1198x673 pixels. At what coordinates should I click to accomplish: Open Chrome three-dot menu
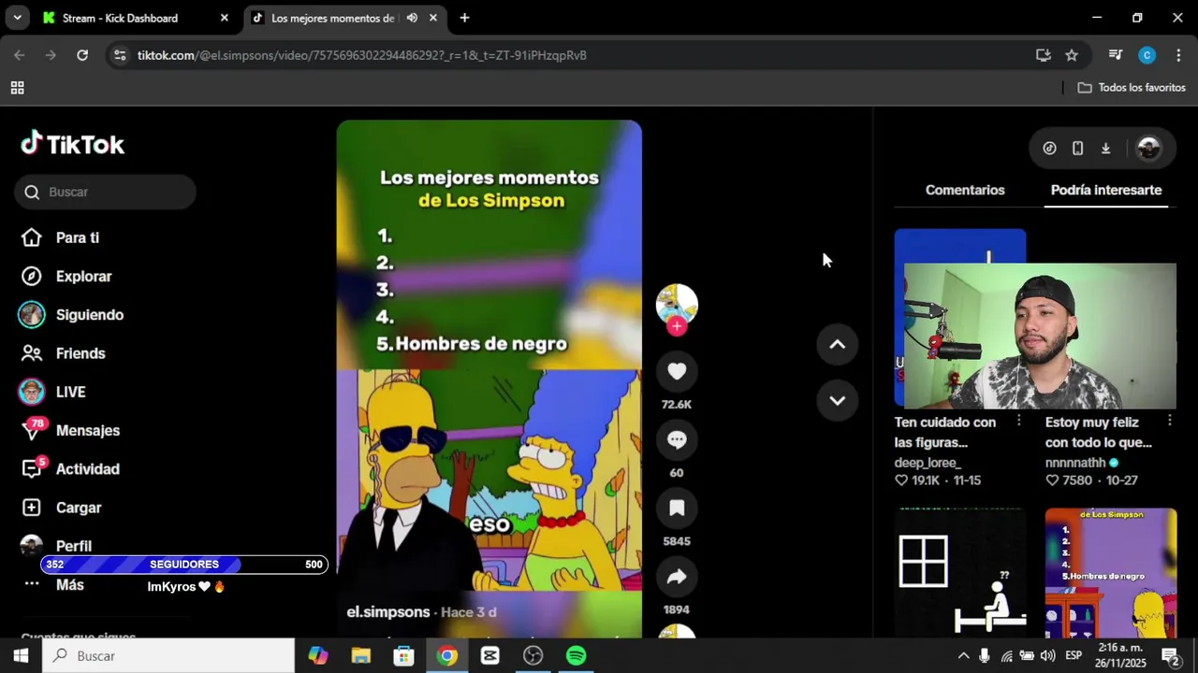1177,55
